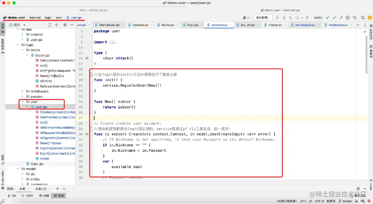Expand the entity folder
373x204 pixels.
pos(22,179)
